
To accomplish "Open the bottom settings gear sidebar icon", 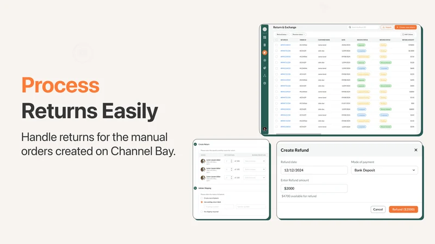I will coord(265,83).
